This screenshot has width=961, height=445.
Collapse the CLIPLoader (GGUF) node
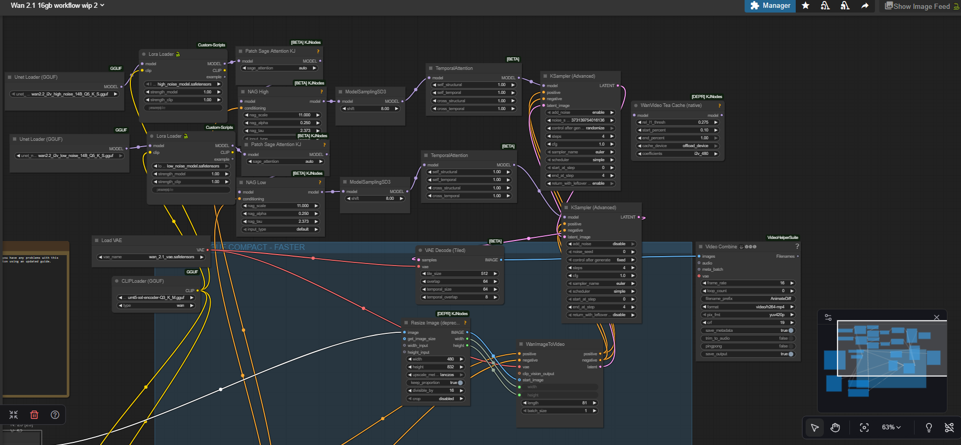(117, 281)
